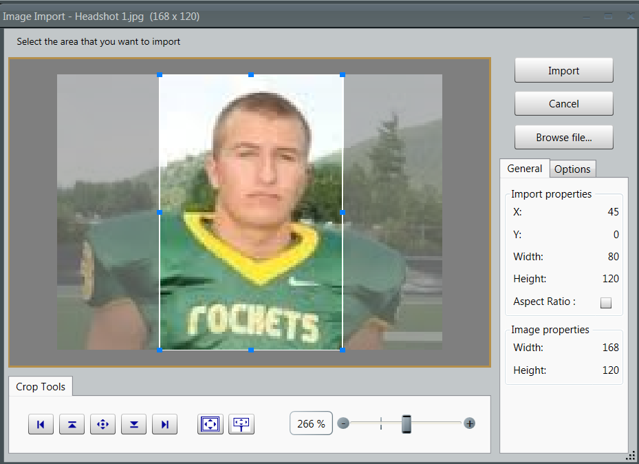Image resolution: width=639 pixels, height=464 pixels.
Task: Click the center crop selection icon
Action: click(102, 424)
